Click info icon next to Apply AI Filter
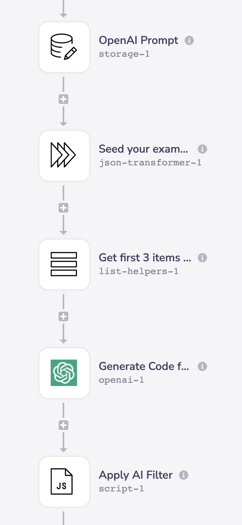 click(184, 475)
